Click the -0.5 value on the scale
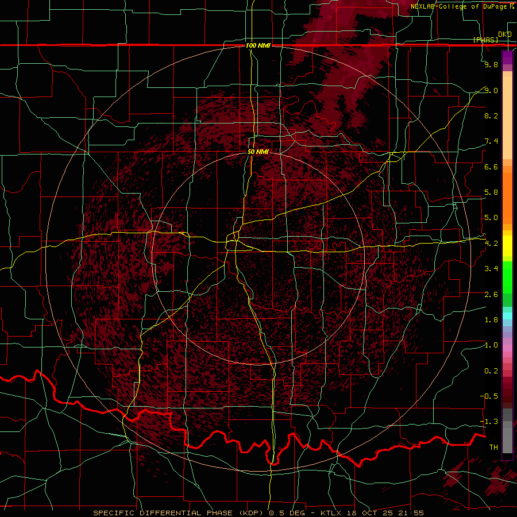The width and height of the screenshot is (517, 517). pyautogui.click(x=489, y=396)
